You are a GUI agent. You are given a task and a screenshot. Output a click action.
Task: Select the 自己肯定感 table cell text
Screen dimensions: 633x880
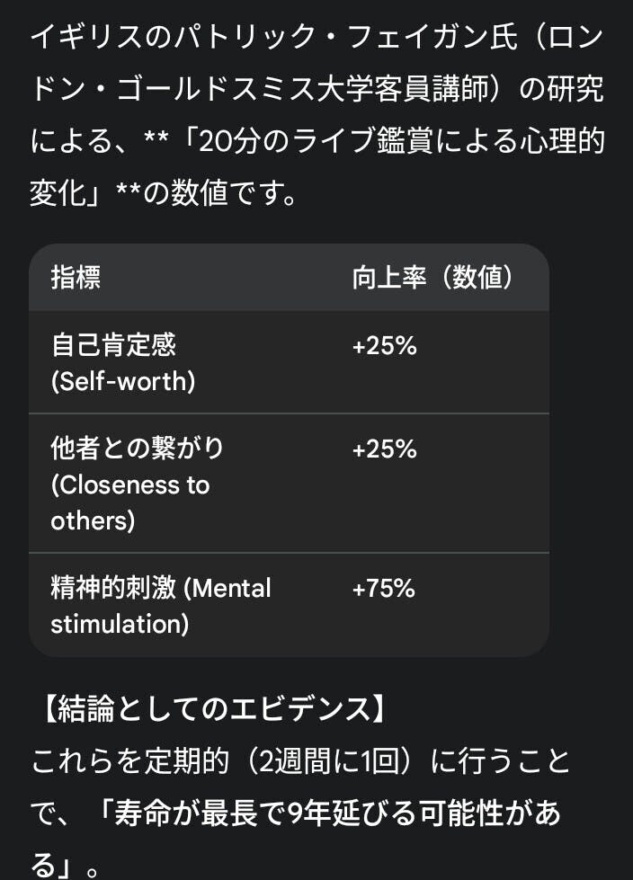pyautogui.click(x=113, y=344)
